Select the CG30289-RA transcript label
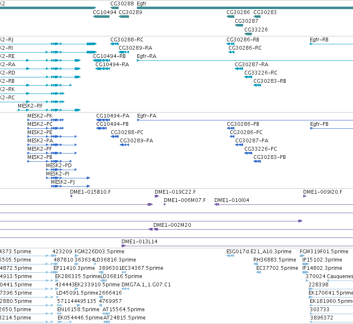 tap(136, 48)
